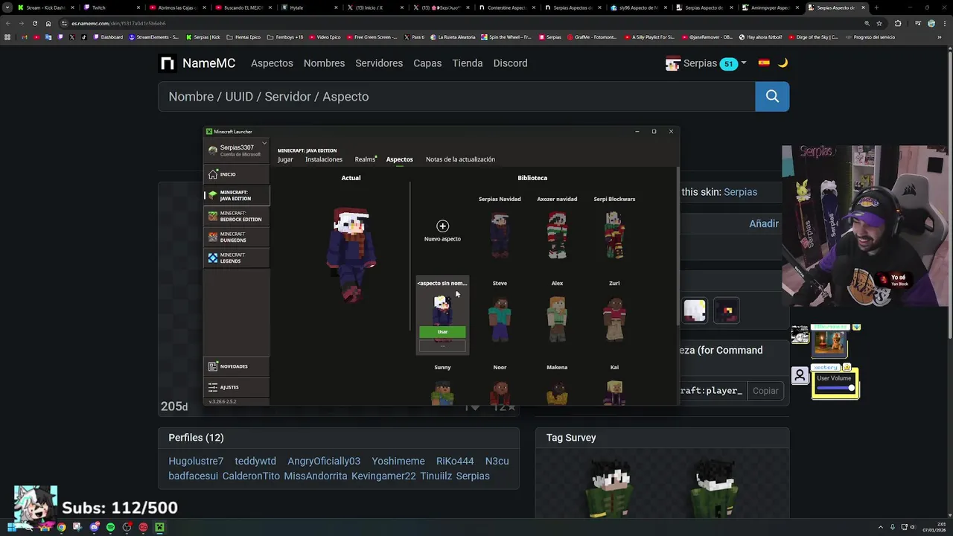Open Novedades in the launcher sidebar
This screenshot has height=536, width=953.
(x=236, y=366)
